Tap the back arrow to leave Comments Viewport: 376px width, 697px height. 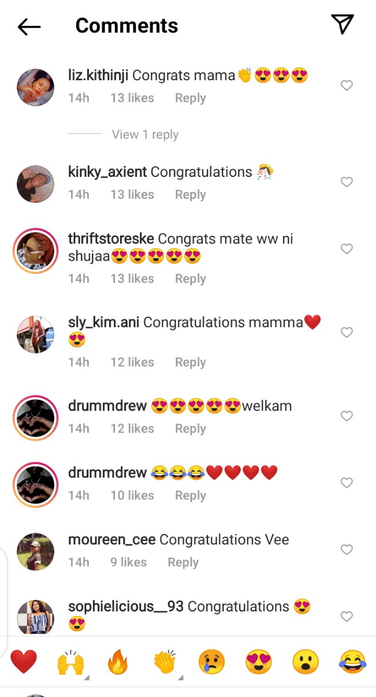[29, 26]
